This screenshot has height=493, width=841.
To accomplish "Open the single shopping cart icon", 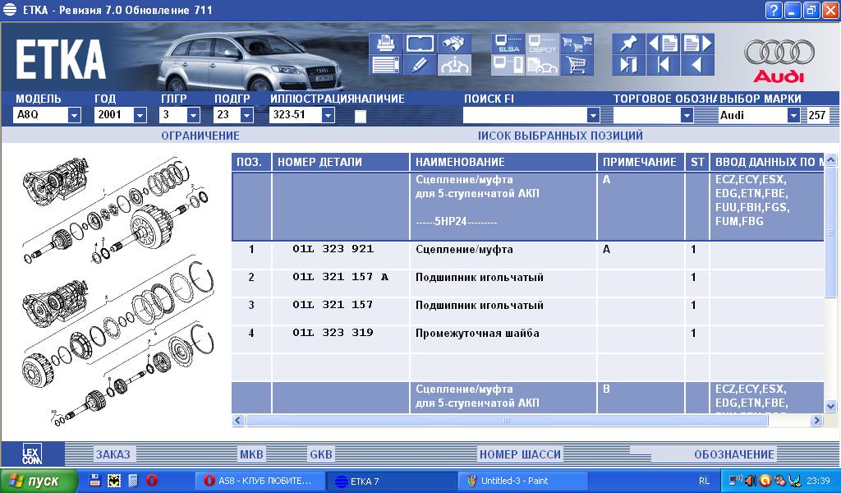I will click(577, 65).
